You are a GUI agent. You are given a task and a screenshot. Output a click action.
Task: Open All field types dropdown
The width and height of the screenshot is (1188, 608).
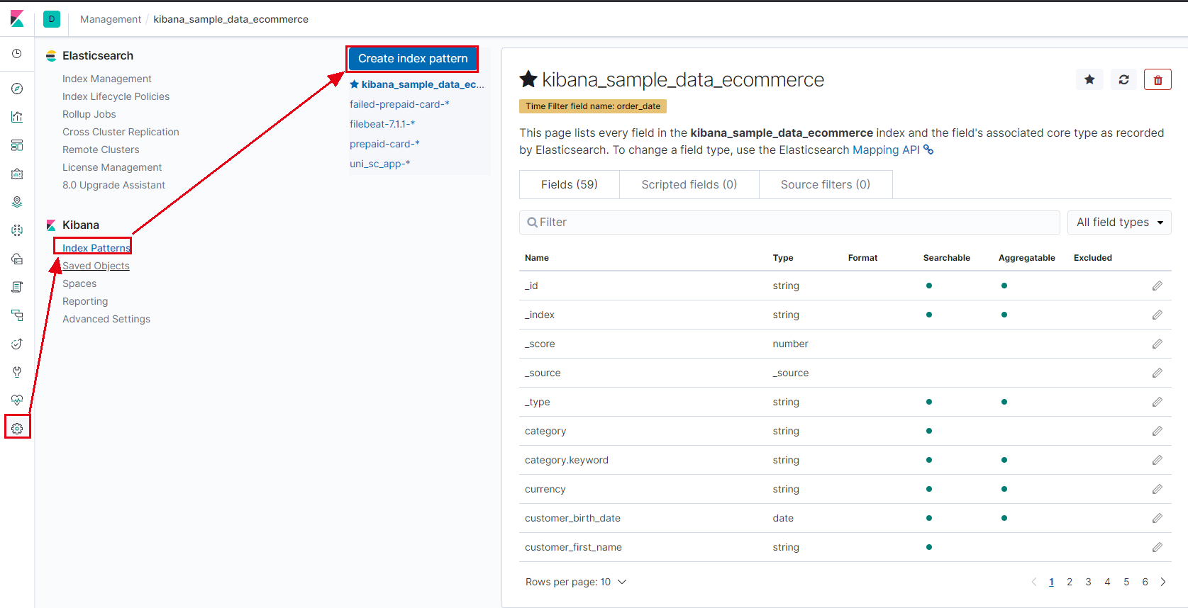(1119, 223)
